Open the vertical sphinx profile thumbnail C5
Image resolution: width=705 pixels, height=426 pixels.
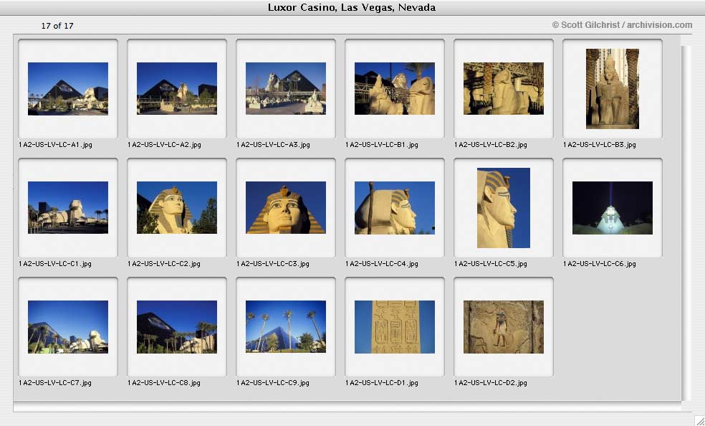click(x=503, y=208)
